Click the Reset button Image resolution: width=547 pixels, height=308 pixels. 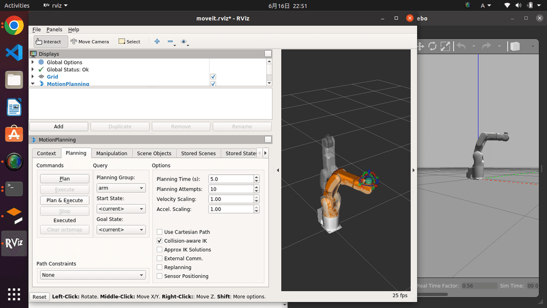[39, 297]
